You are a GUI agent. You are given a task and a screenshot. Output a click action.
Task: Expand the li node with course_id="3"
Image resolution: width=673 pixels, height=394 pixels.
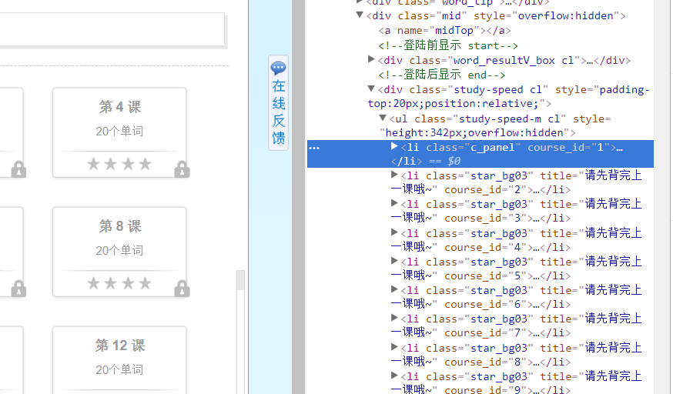tap(394, 203)
